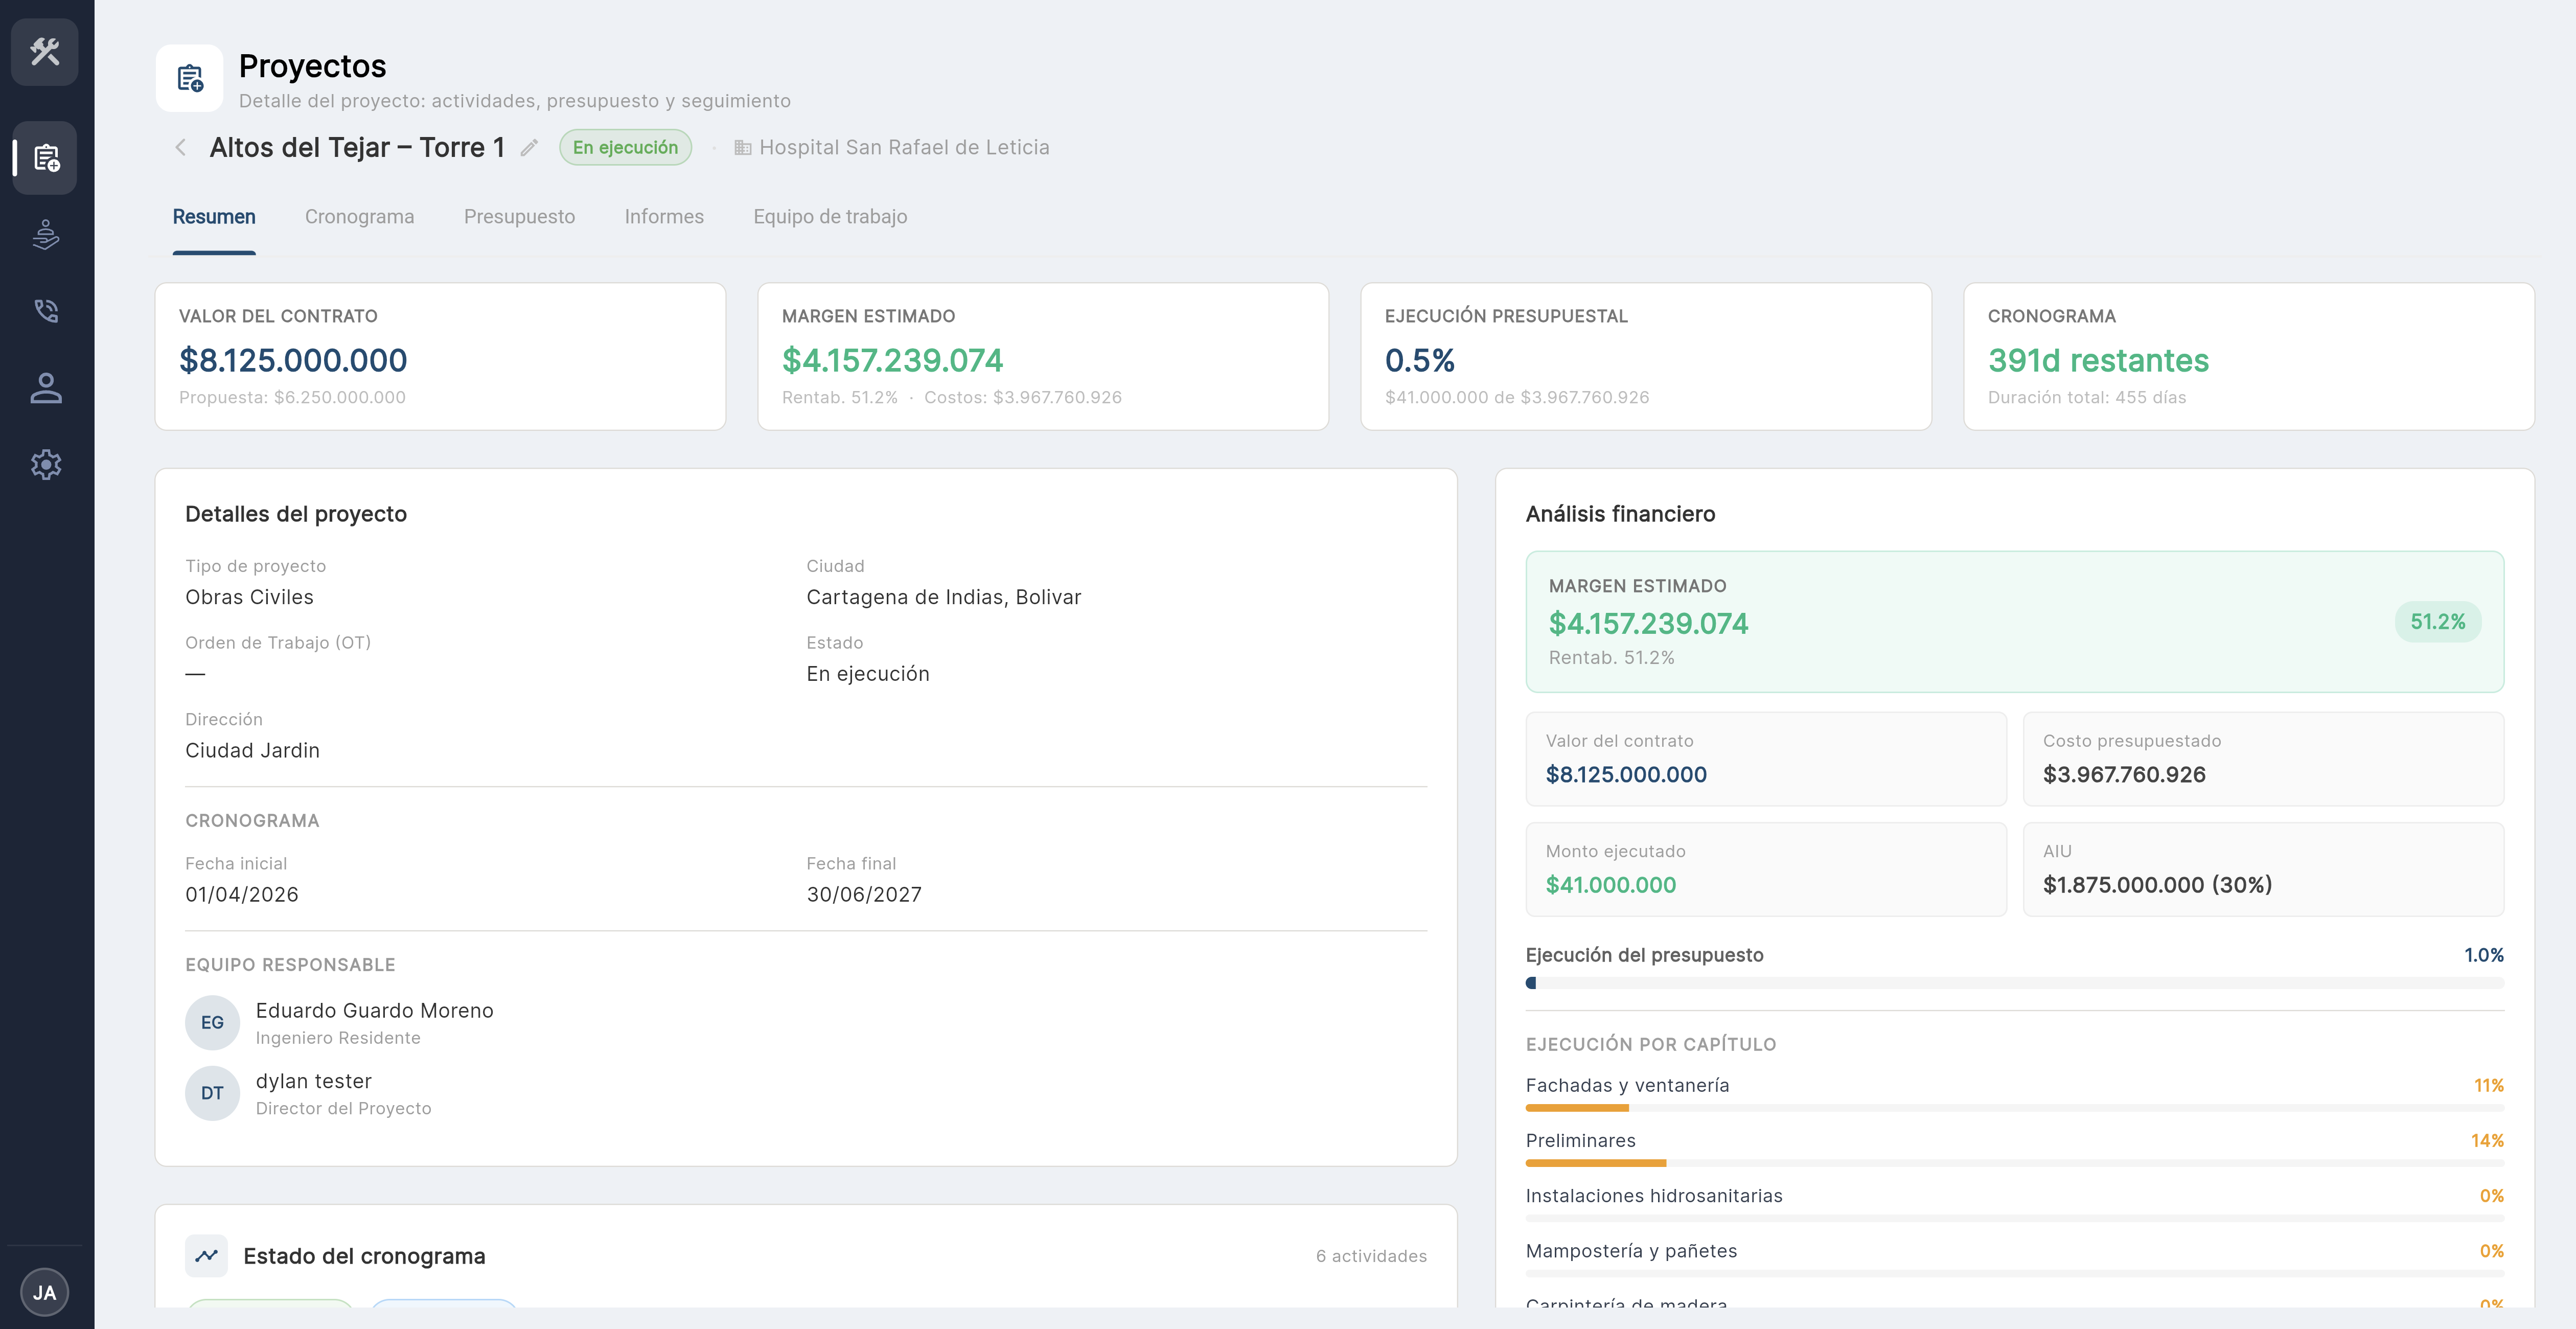Viewport: 2576px width, 1329px height.
Task: Click the 1.0% budget execution percentage
Action: click(2484, 955)
